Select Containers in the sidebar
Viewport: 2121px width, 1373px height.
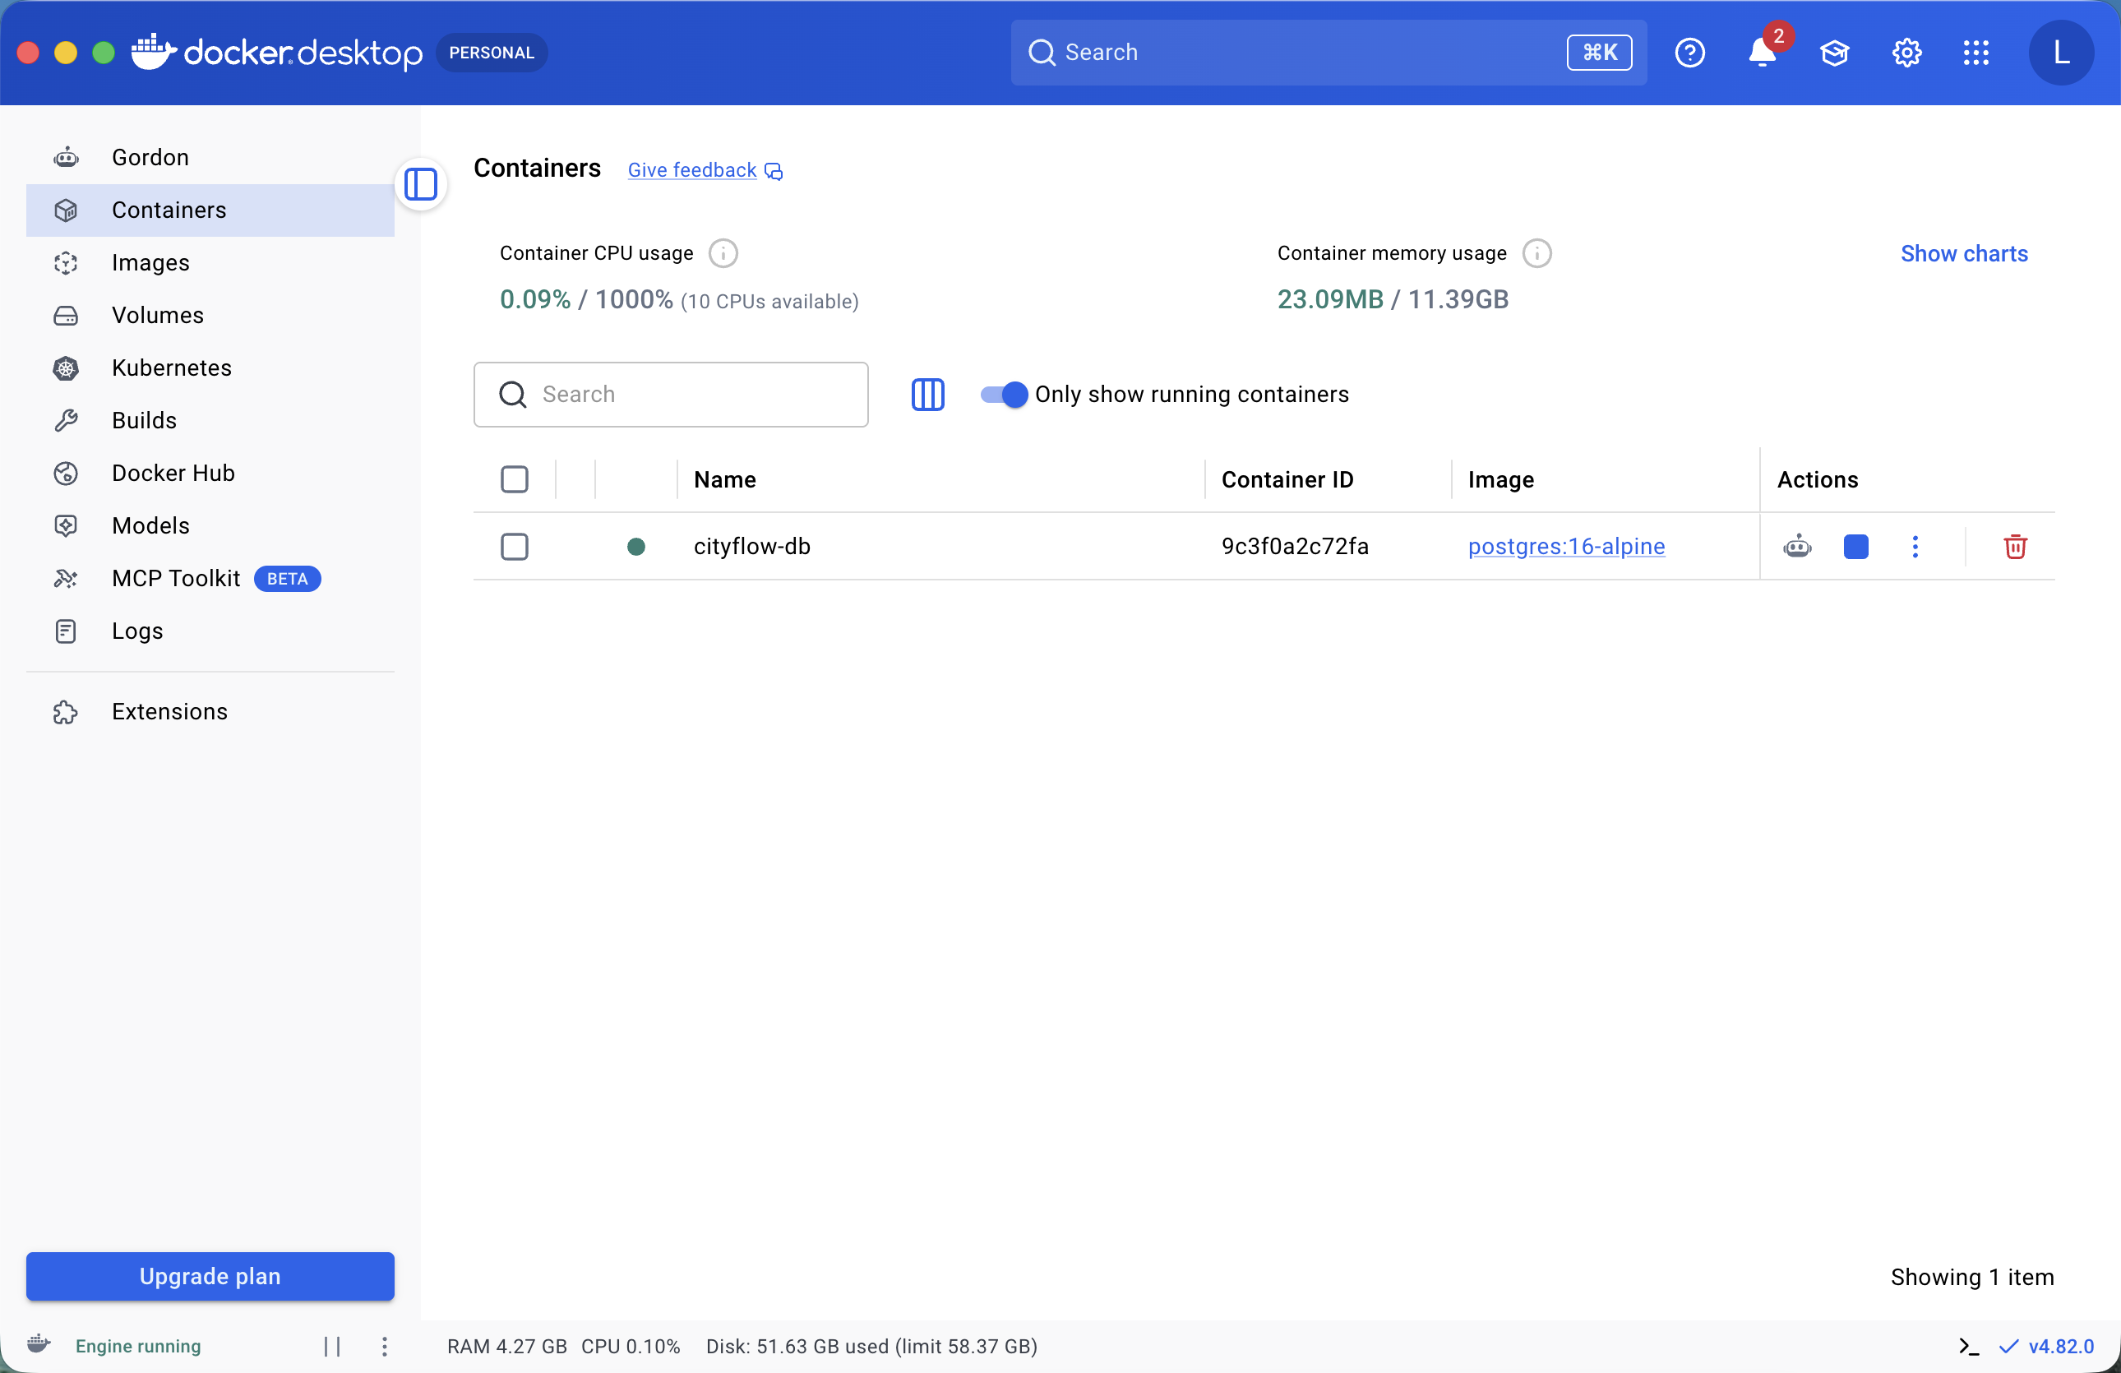point(210,210)
